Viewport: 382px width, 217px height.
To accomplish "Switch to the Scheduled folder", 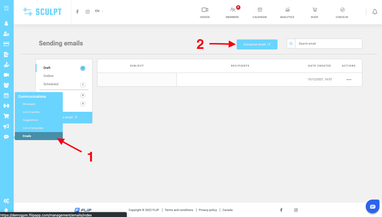I will coord(51,84).
